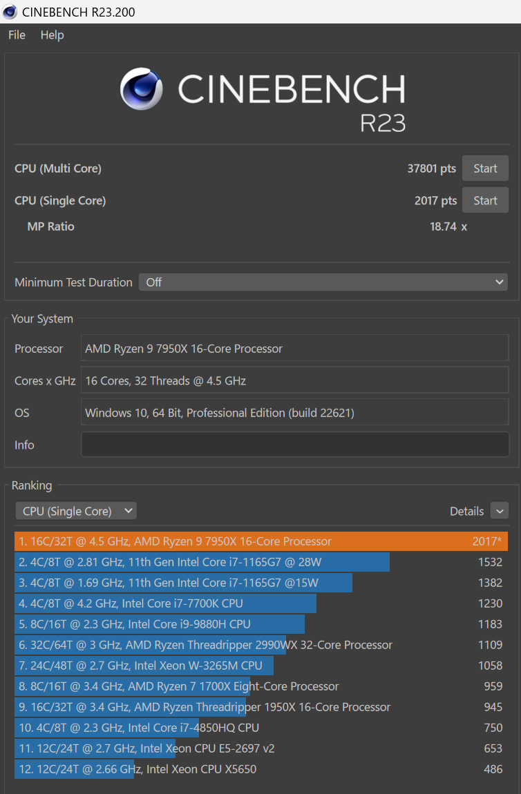
Task: Click into the Info text field
Action: point(295,444)
